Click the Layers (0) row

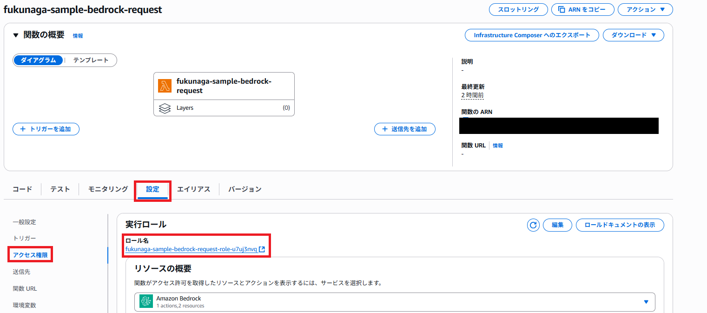224,108
